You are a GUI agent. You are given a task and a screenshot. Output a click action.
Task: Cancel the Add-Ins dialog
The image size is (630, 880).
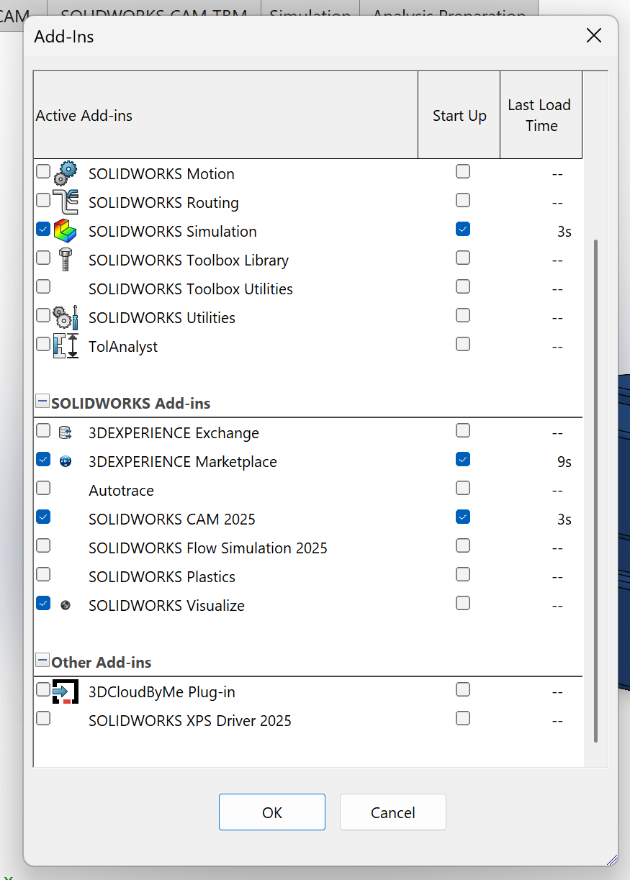click(393, 812)
